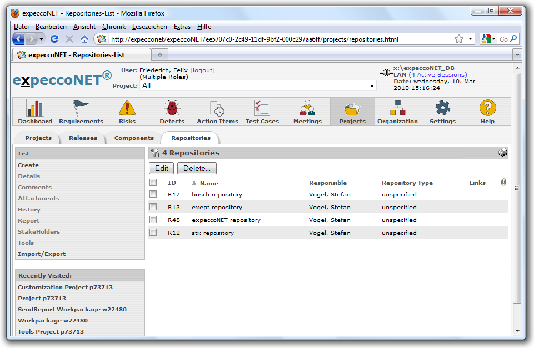Open the Defects ladybug icon
The width and height of the screenshot is (534, 348).
tap(172, 108)
